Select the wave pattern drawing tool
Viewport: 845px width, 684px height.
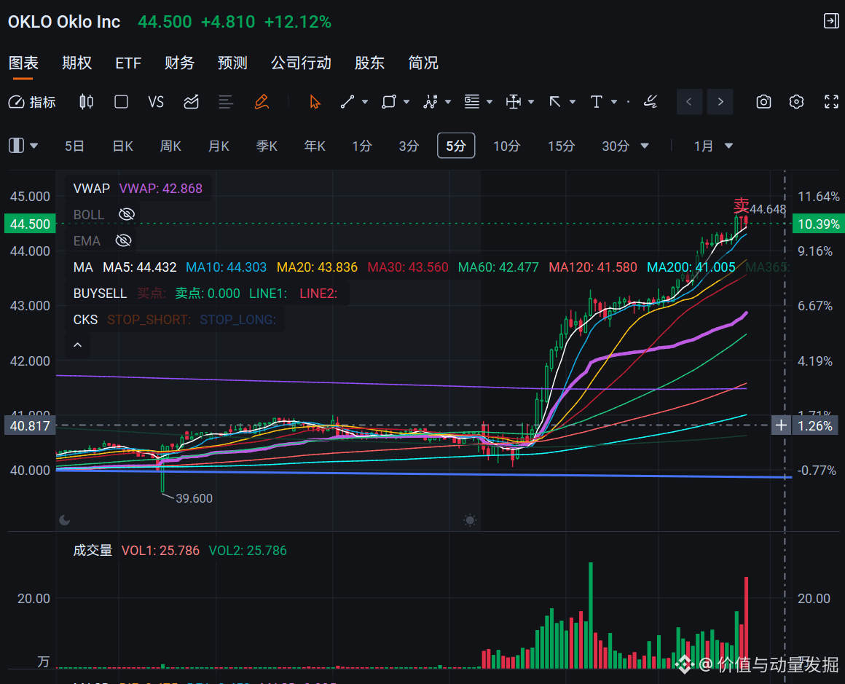[x=430, y=102]
